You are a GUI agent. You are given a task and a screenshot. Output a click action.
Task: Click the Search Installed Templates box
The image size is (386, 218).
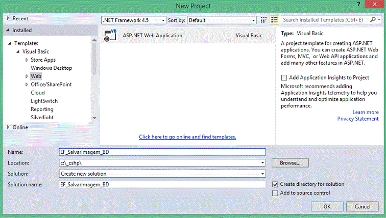(x=325, y=20)
